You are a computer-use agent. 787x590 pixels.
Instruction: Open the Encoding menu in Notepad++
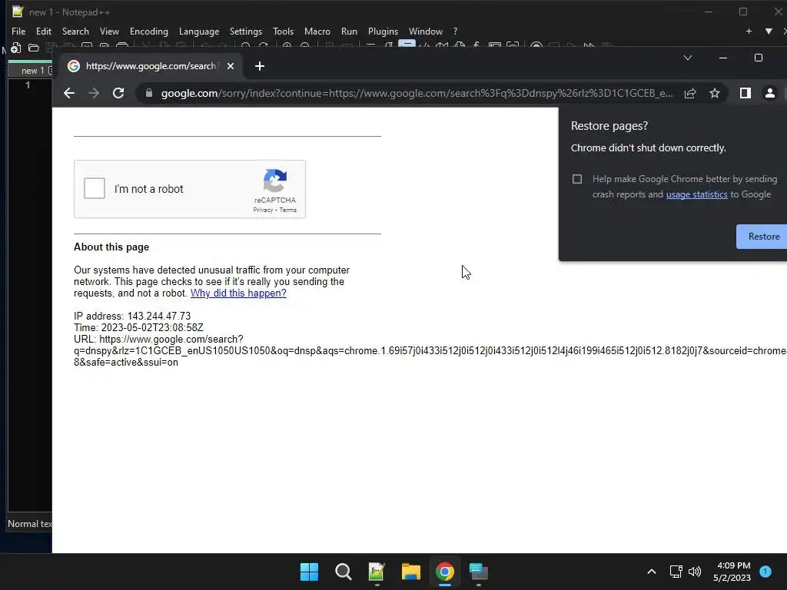[149, 31]
